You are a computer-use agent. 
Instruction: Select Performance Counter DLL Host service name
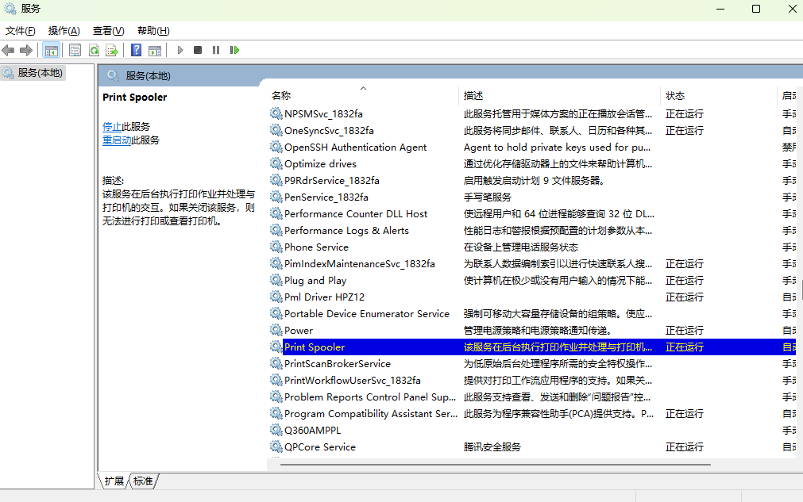tap(356, 213)
